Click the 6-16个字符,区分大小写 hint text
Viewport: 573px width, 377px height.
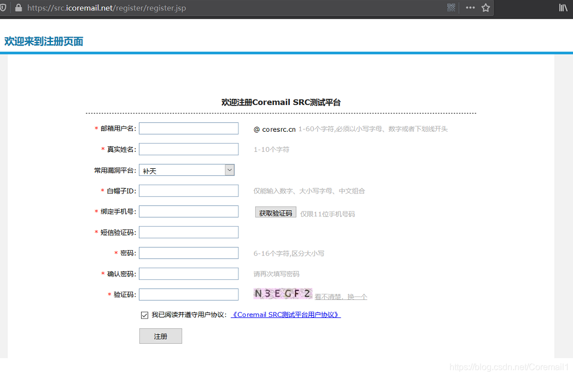[289, 253]
